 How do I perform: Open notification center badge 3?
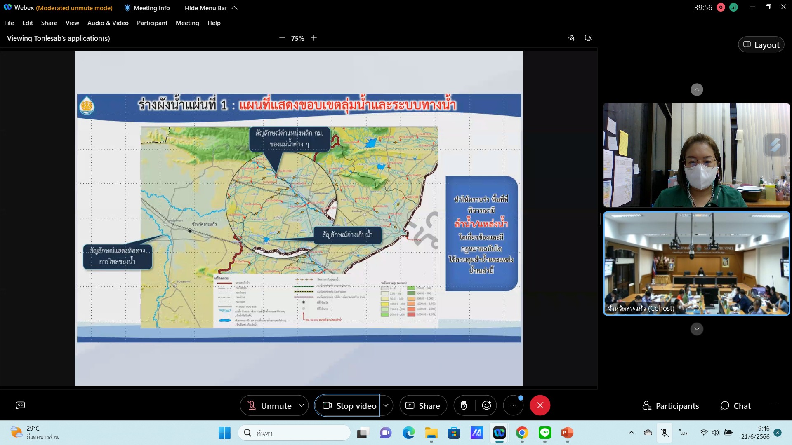[x=778, y=433]
